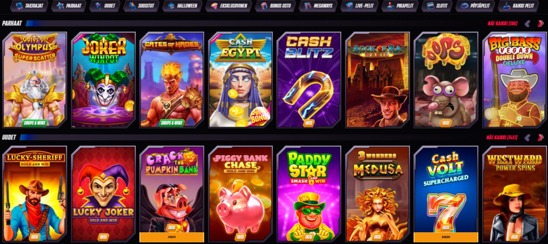
Task: Open the Bonus Osto category
Action: [275, 6]
